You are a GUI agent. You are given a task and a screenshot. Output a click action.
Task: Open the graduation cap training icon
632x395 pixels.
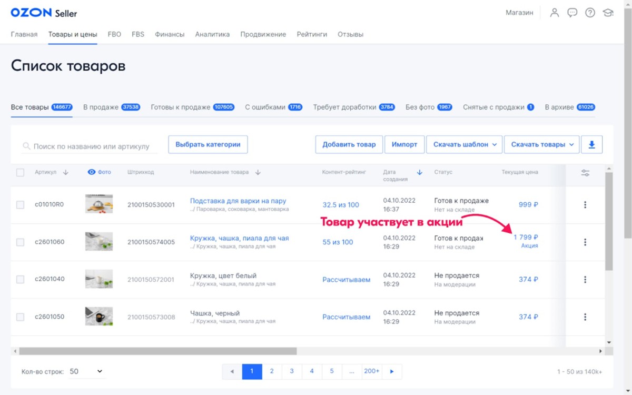pos(608,13)
